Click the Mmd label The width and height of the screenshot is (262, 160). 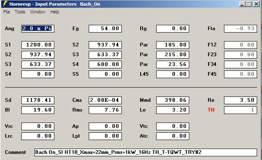pyautogui.click(x=145, y=100)
